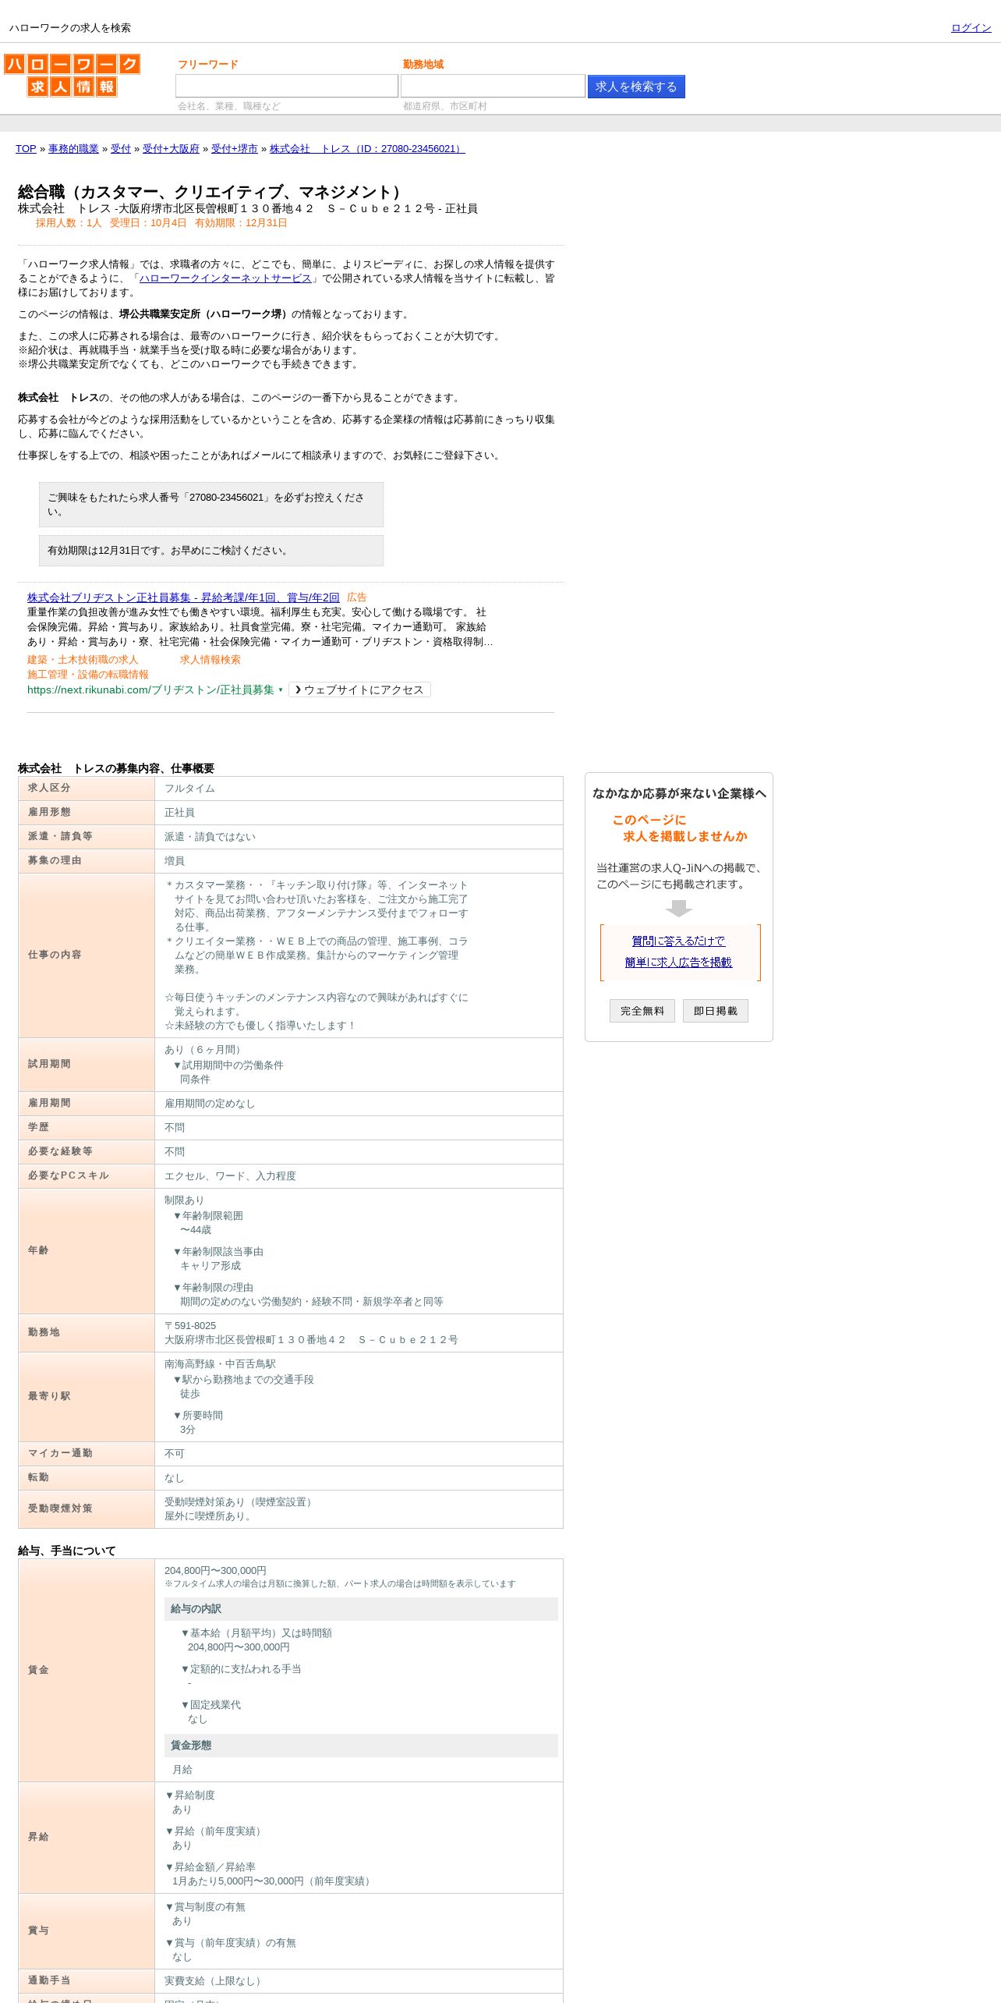The image size is (1001, 2003).
Task: Focus the 勤務地域 input field
Action: tap(493, 86)
